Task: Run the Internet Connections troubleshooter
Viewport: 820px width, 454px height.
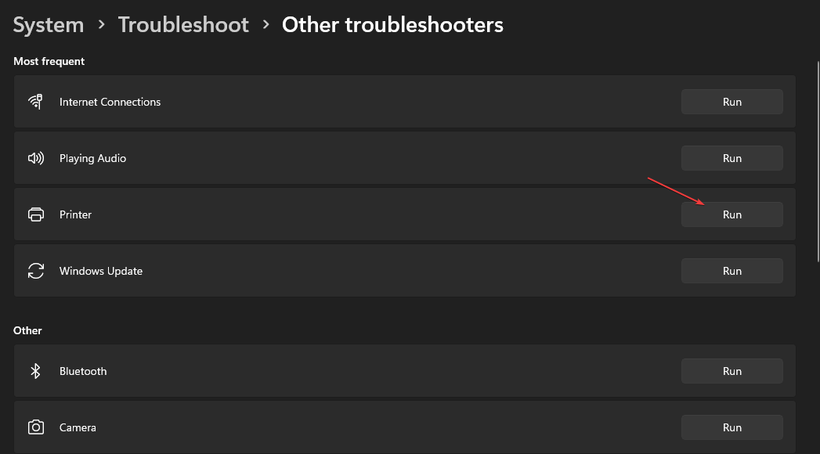Action: click(x=731, y=102)
